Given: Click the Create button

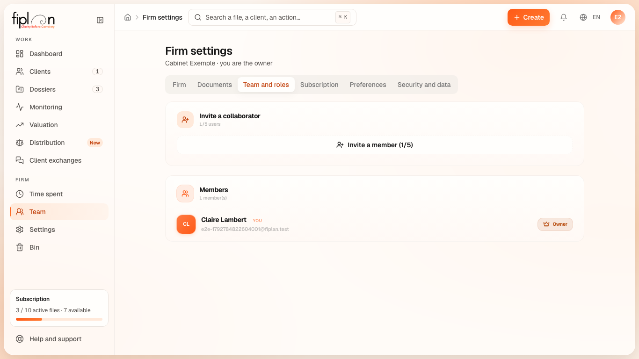Looking at the screenshot, I should (x=529, y=17).
